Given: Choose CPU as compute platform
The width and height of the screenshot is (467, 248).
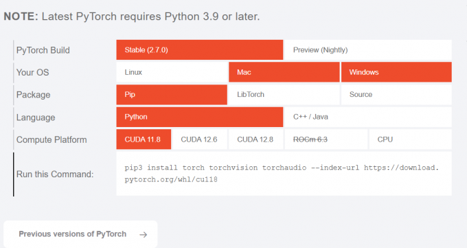Looking at the screenshot, I should tap(411, 139).
